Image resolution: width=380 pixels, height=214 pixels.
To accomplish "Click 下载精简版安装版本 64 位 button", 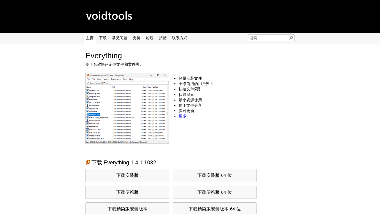I will pyautogui.click(x=215, y=209).
